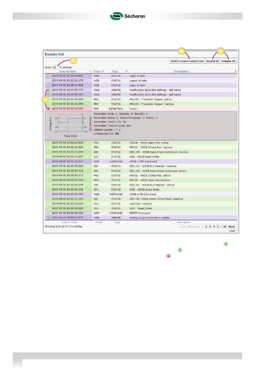
Task: Select the 10:25:05.845 Login of adm row
Action: pos(141,76)
